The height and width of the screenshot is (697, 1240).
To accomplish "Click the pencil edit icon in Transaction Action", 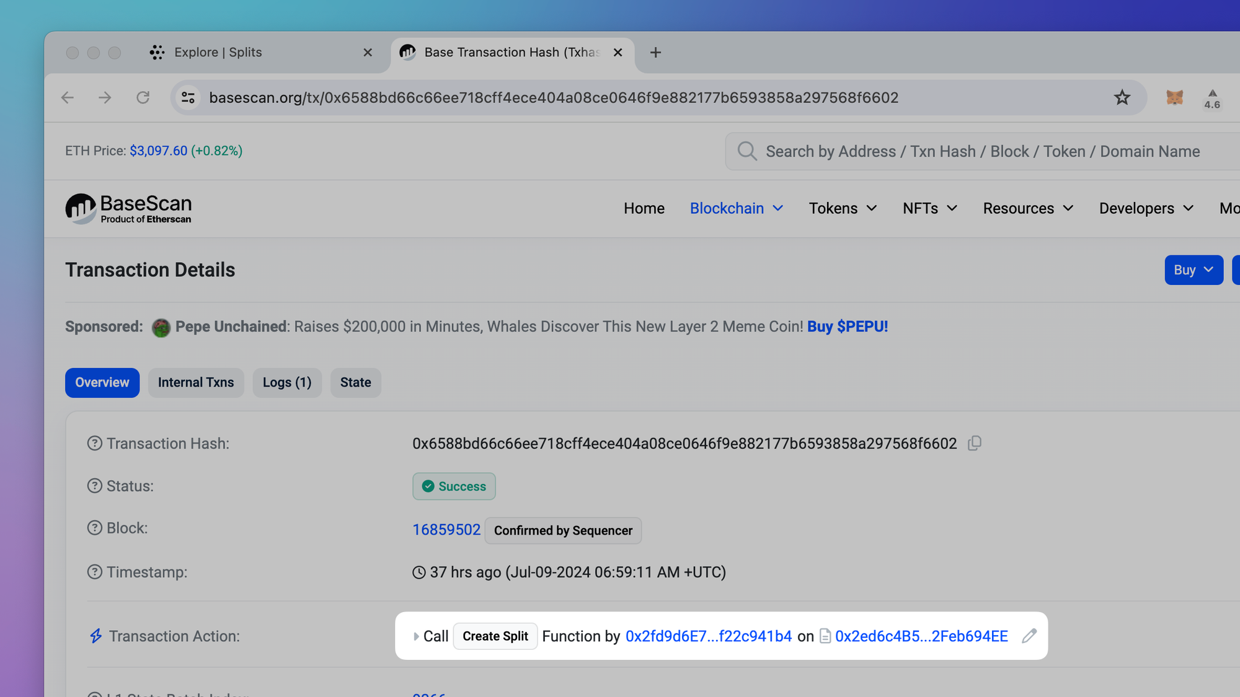I will [1029, 636].
